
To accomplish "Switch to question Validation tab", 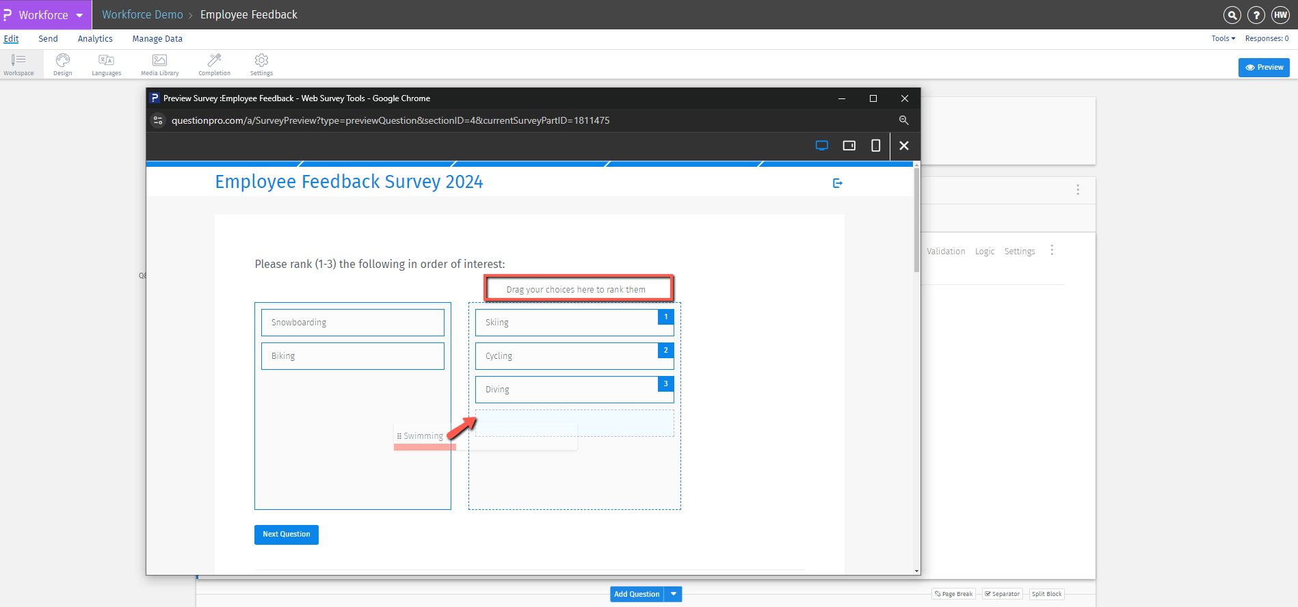I will [x=946, y=252].
